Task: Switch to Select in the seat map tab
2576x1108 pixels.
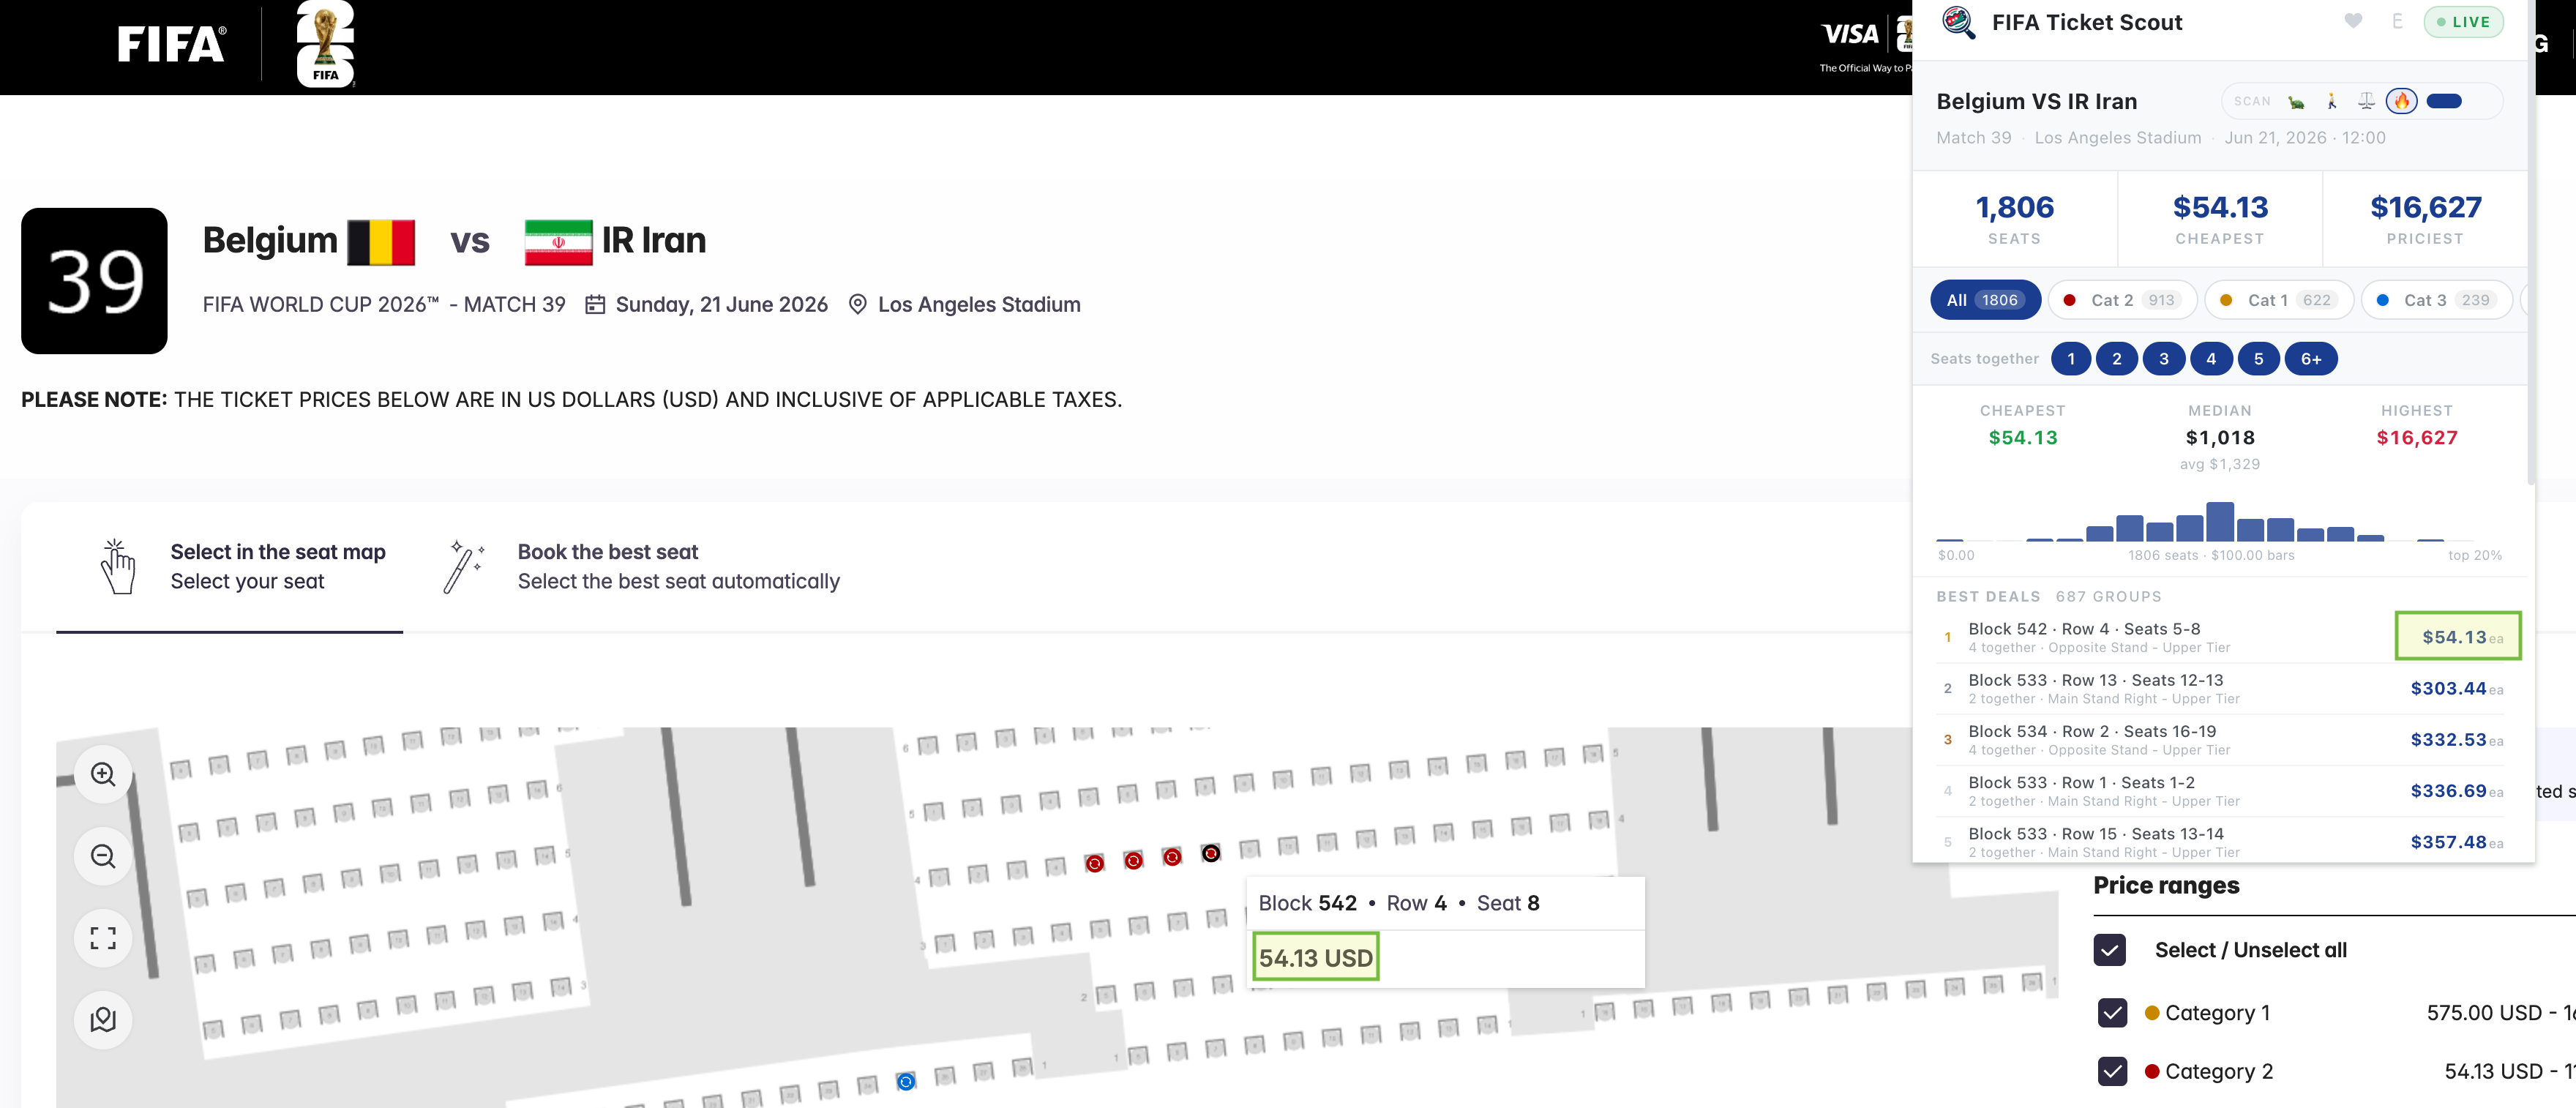Action: 277,551
